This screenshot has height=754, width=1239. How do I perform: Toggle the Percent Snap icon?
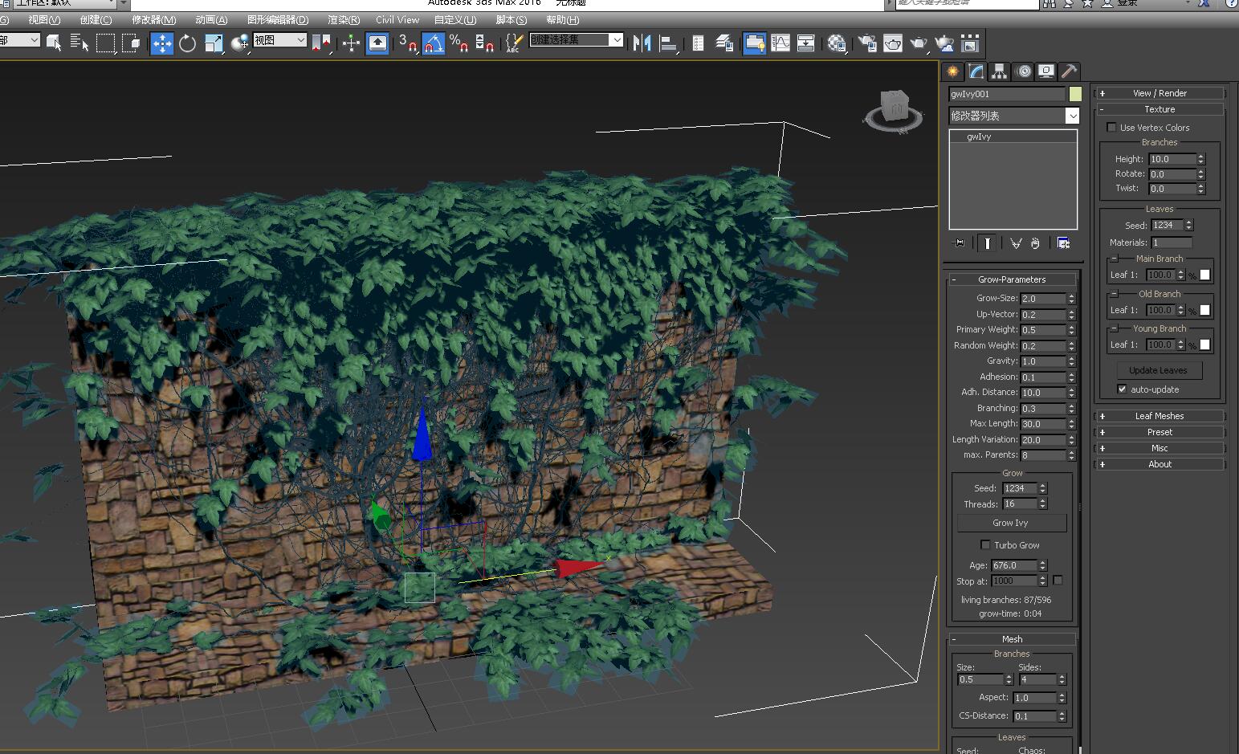[x=459, y=43]
